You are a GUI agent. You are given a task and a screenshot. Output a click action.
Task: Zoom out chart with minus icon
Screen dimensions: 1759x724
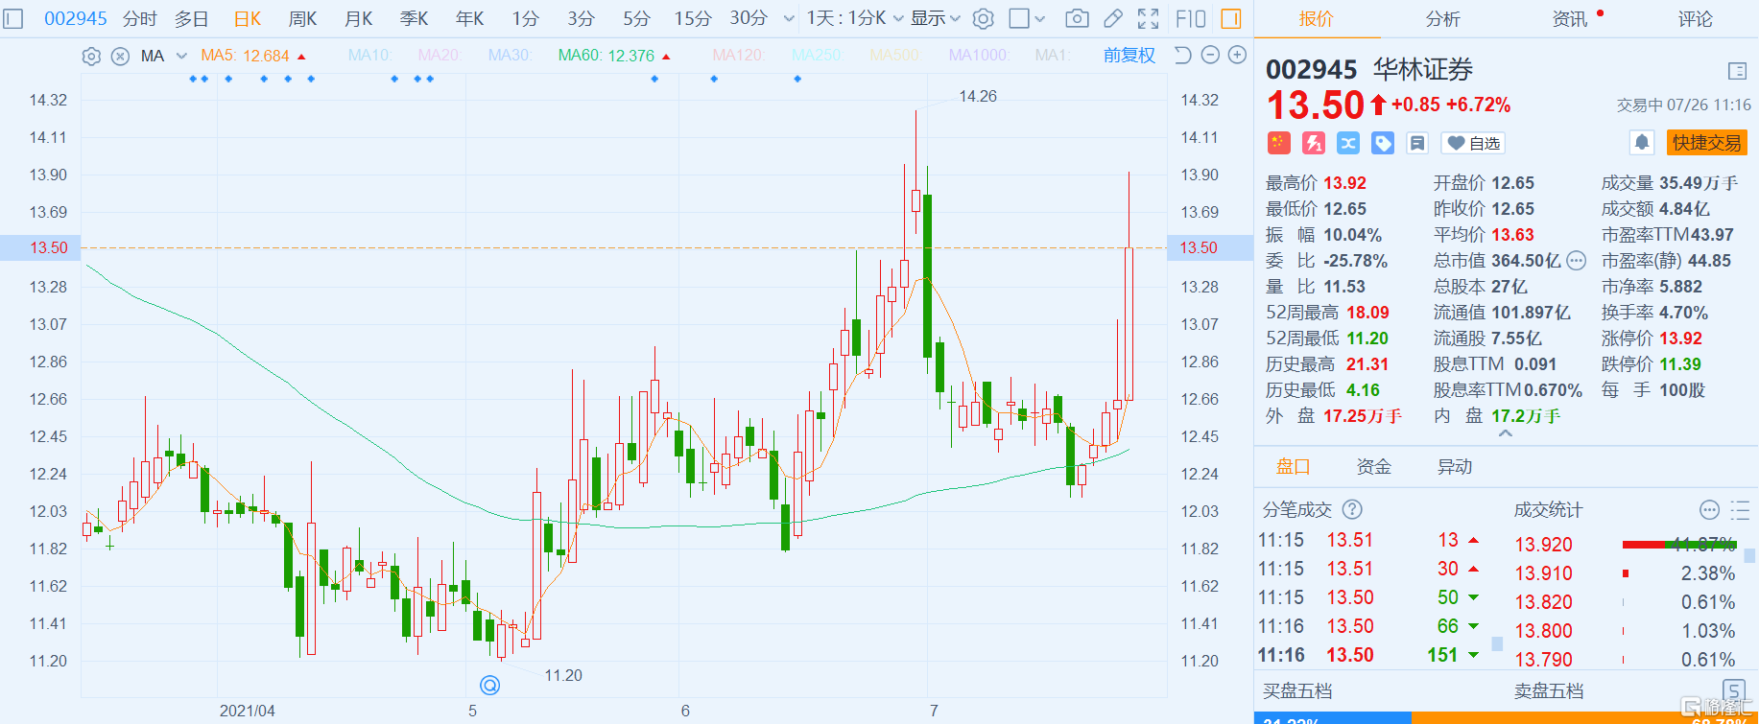point(1211,56)
